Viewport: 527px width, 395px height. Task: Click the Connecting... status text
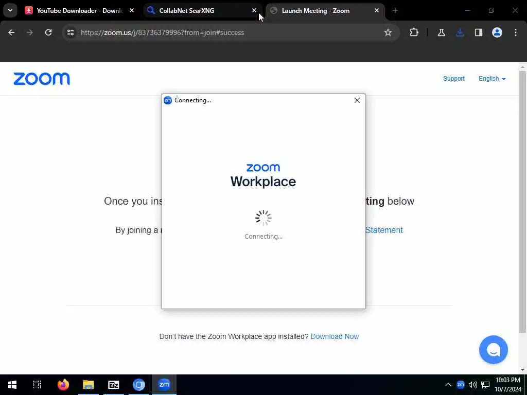tap(263, 237)
